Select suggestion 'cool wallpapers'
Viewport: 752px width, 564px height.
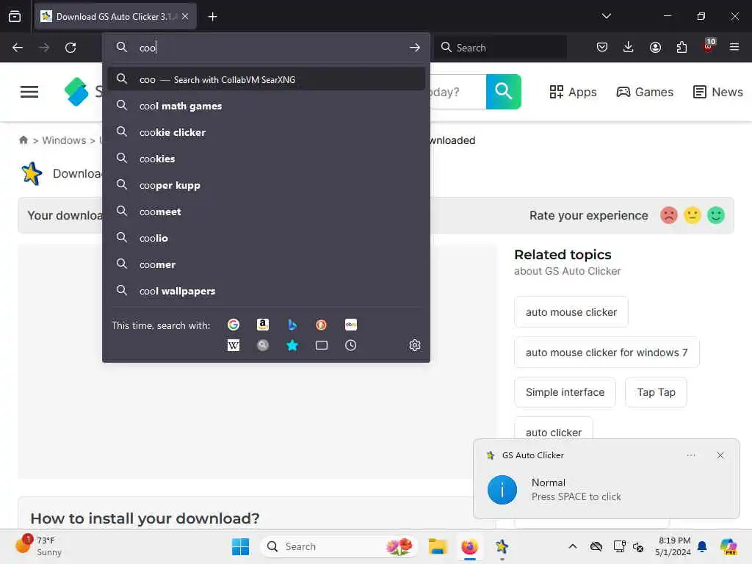266,291
